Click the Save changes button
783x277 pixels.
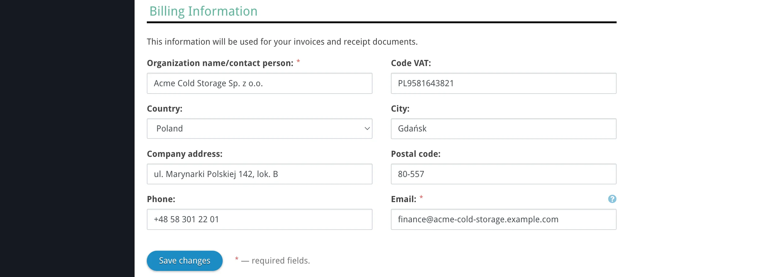[184, 261]
